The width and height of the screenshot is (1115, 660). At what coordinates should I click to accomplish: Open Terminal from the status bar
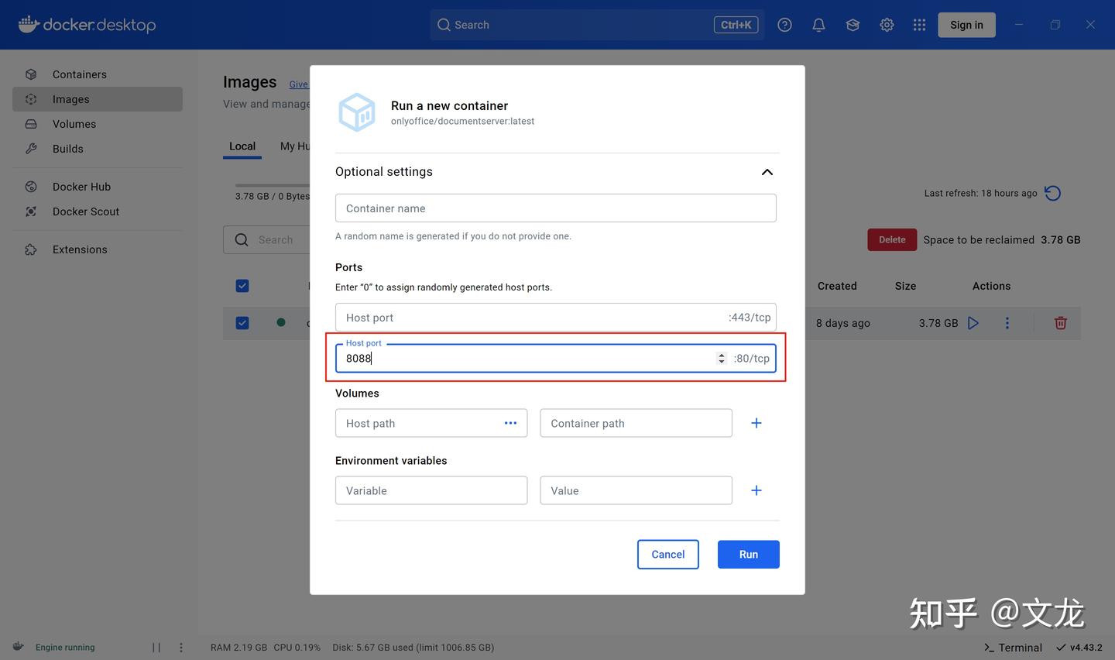click(x=1013, y=647)
